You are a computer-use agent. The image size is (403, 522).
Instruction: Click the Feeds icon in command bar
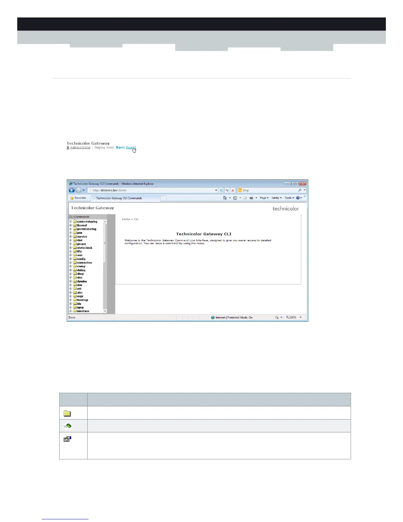[235, 198]
